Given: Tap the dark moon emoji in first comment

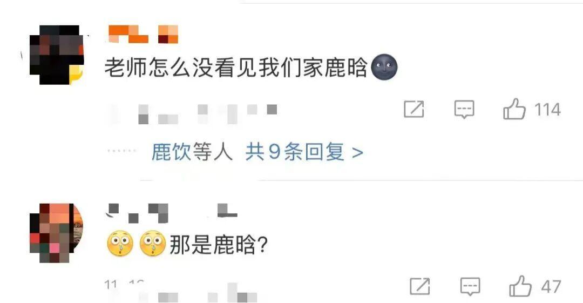Looking at the screenshot, I should (x=384, y=68).
